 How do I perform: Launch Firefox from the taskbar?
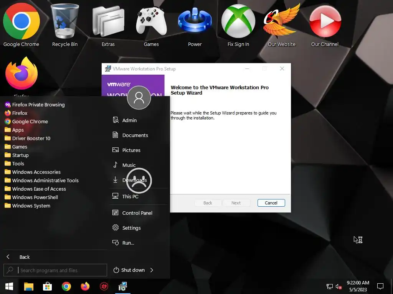(x=85, y=286)
